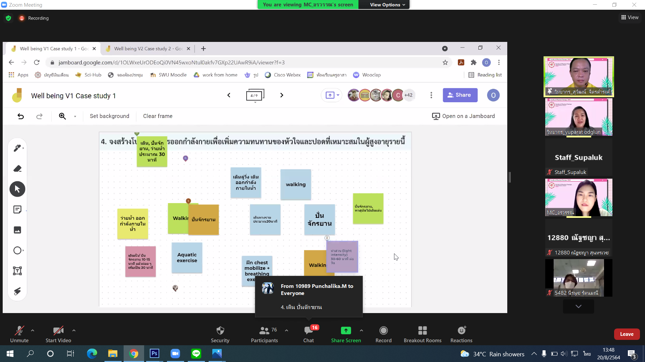Click the Clear frame button
The image size is (645, 362).
coord(158,116)
